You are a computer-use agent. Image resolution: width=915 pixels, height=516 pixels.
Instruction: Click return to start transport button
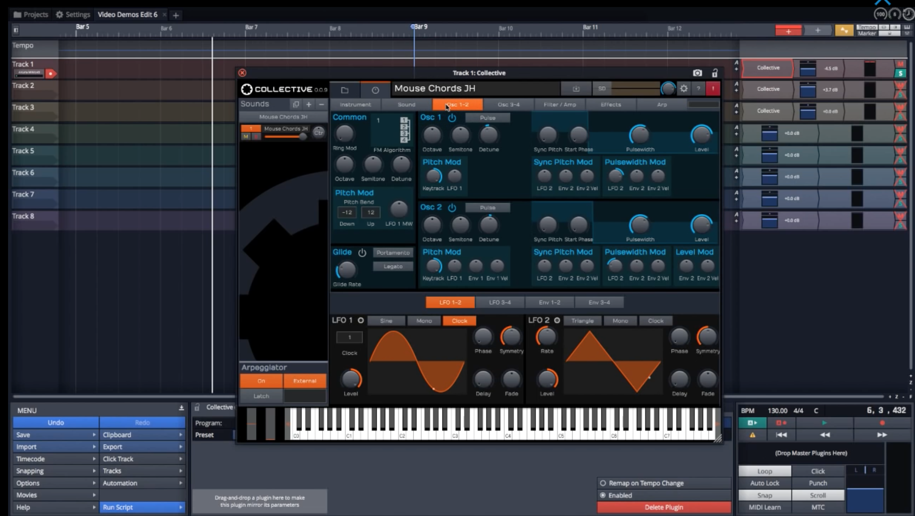pyautogui.click(x=781, y=435)
